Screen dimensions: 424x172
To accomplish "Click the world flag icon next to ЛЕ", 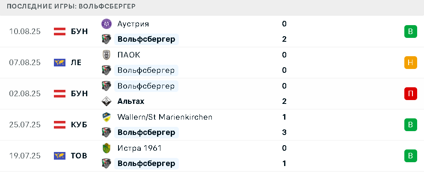I will [x=59, y=63].
